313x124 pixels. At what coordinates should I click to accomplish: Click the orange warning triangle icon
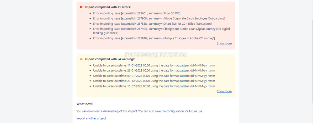(x=81, y=59)
